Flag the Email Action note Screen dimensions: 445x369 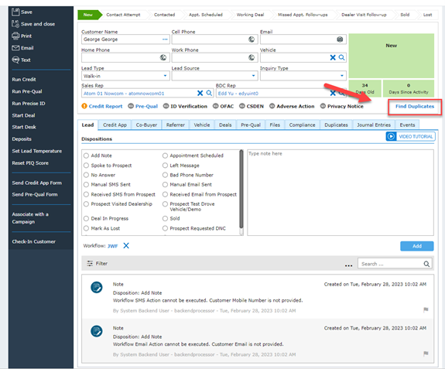[426, 354]
